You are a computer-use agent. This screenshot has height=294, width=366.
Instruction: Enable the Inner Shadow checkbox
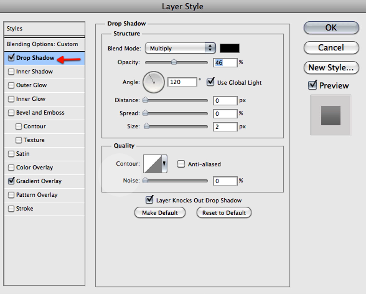coord(11,72)
